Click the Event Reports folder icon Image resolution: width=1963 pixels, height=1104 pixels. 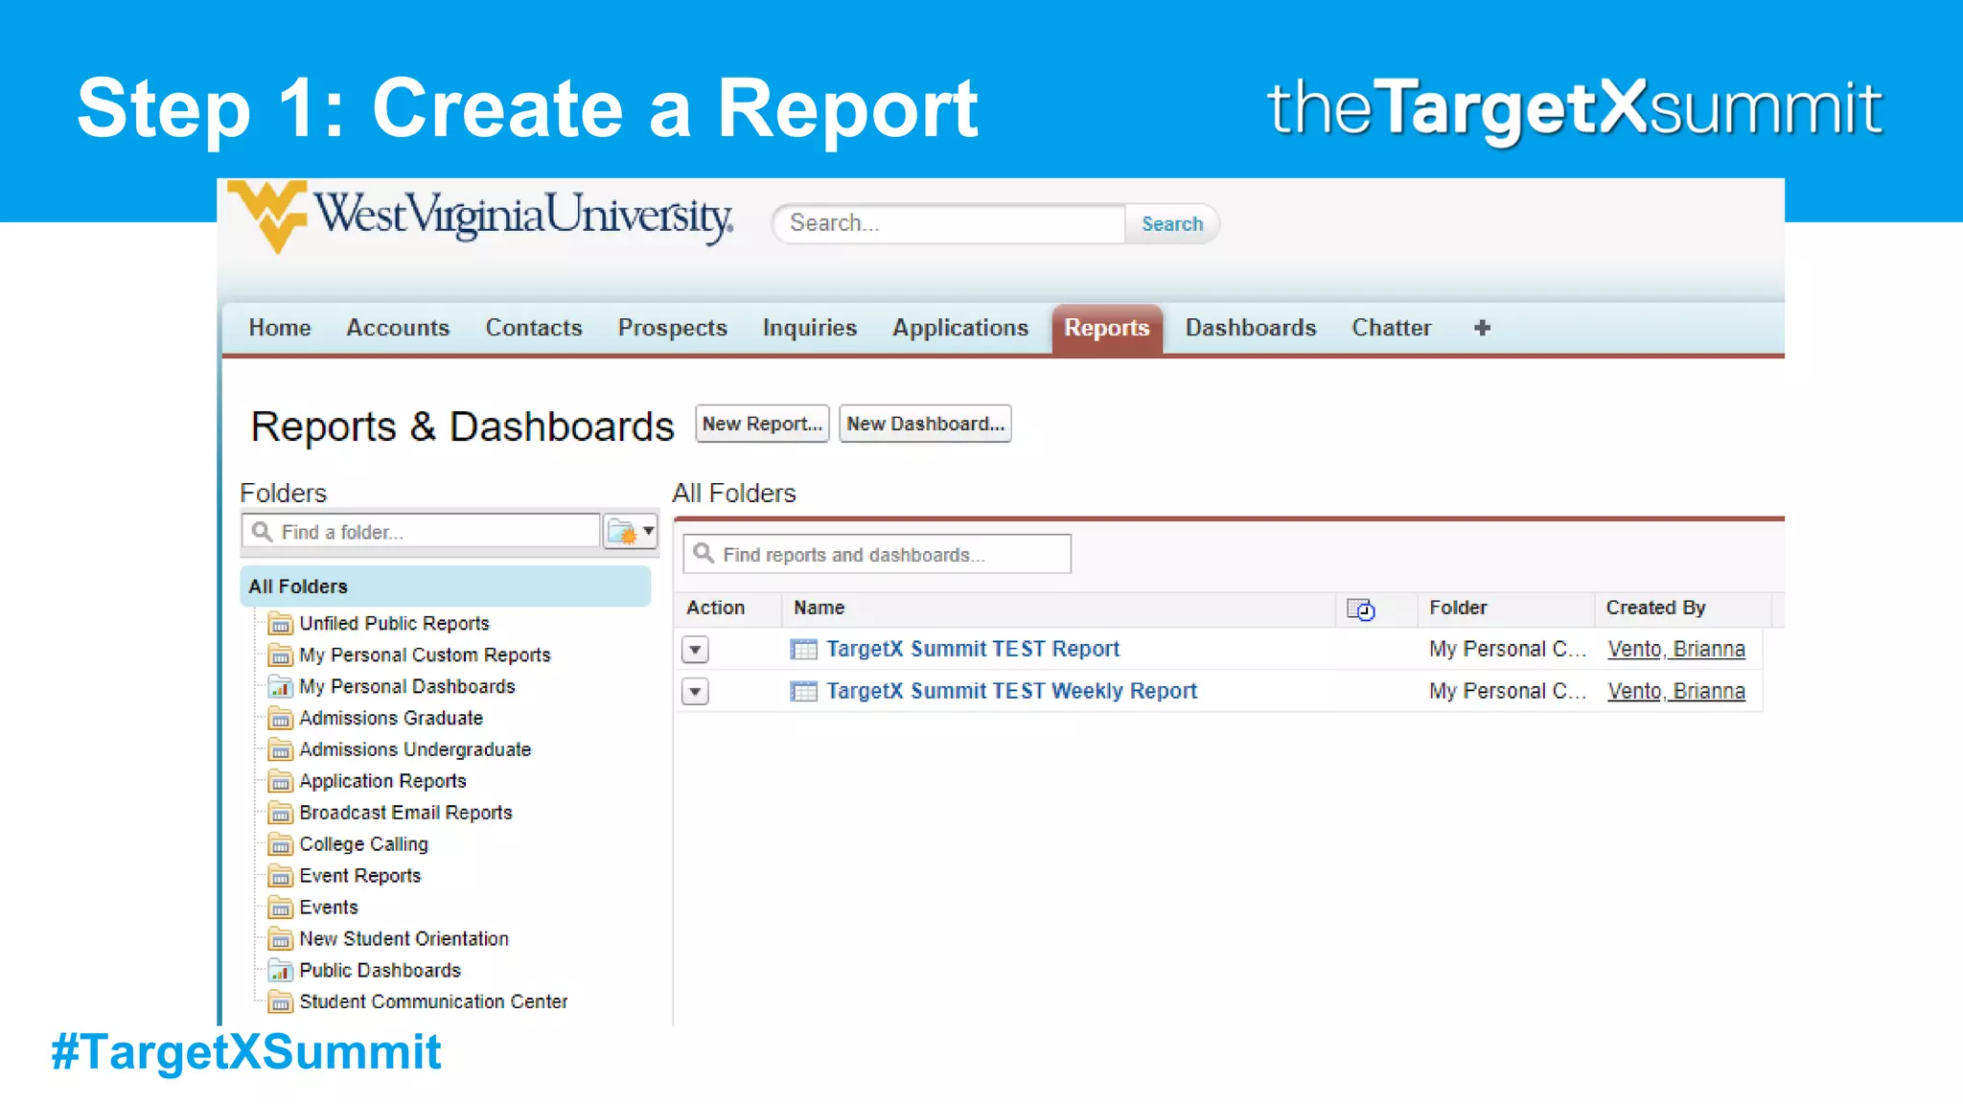pos(280,877)
